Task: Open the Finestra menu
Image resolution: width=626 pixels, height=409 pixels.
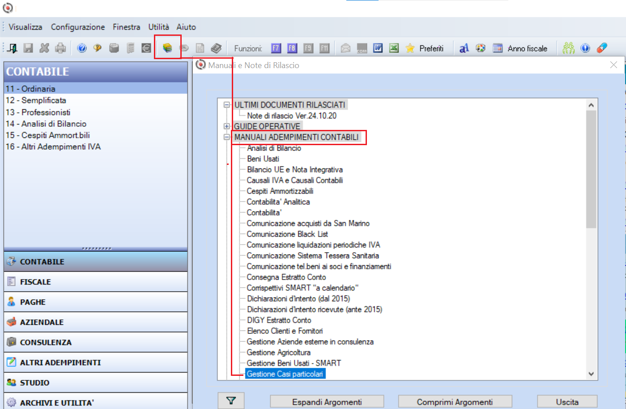Action: pos(126,27)
